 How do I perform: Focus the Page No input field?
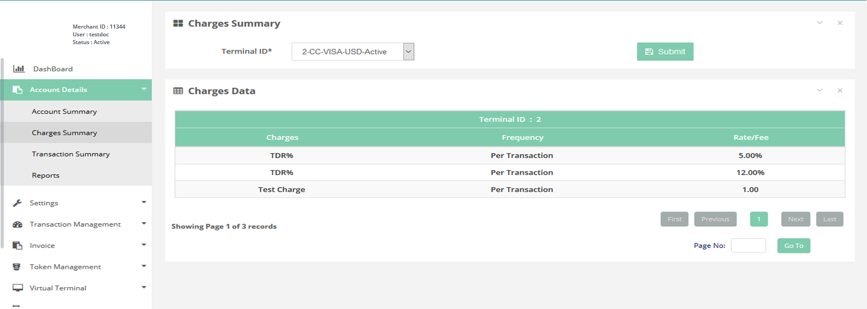pyautogui.click(x=748, y=245)
